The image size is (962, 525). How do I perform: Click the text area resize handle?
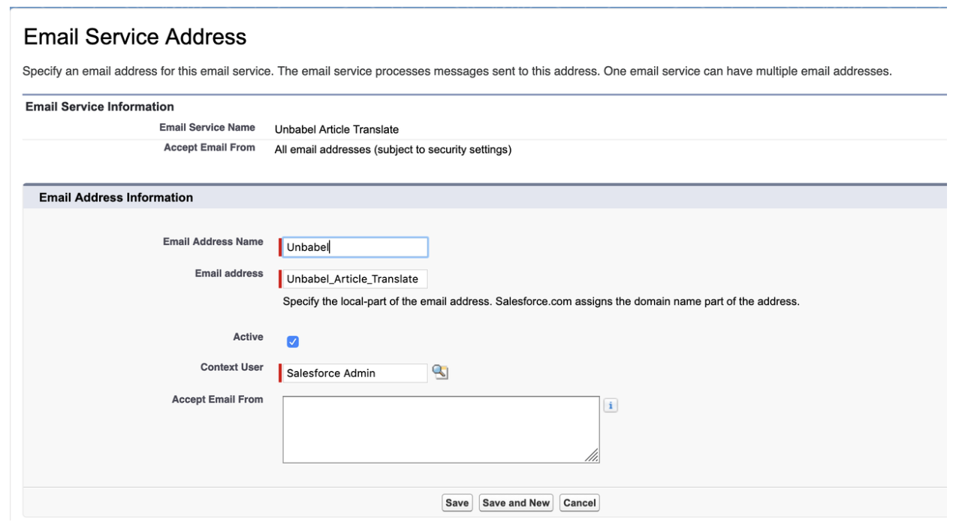pyautogui.click(x=593, y=456)
